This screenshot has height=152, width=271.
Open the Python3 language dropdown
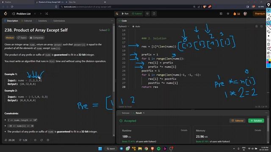point(124,26)
